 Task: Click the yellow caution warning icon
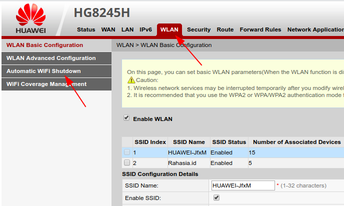point(131,80)
